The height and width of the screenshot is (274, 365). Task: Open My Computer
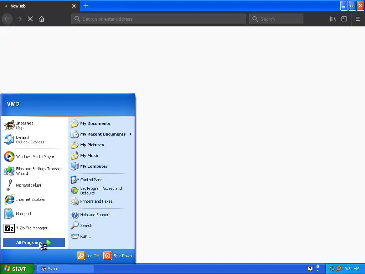[x=102, y=166]
